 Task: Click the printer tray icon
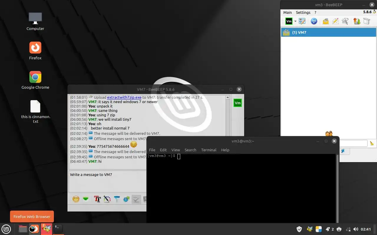339,229
